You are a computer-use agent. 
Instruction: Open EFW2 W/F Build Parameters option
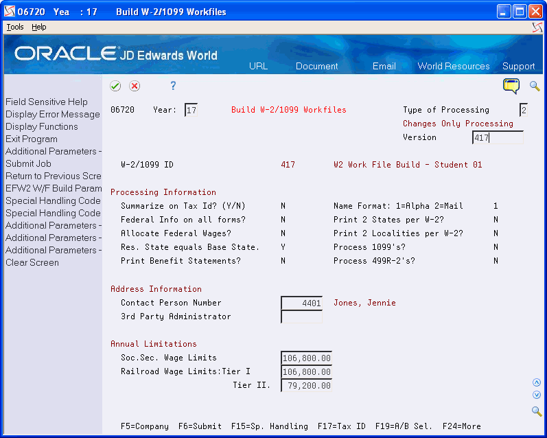(x=54, y=188)
